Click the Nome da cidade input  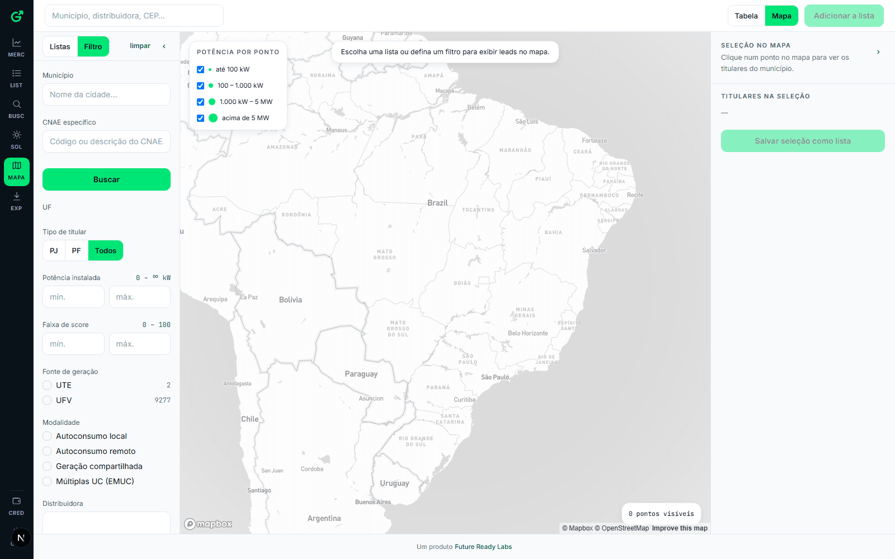(106, 94)
